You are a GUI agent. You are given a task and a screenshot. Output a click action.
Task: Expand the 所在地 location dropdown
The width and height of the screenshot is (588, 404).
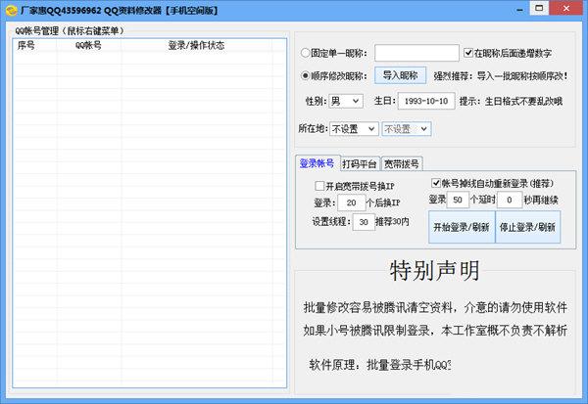[354, 128]
